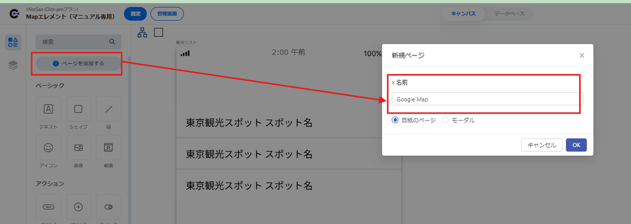Select the 動画 video element icon
The width and height of the screenshot is (631, 224).
tap(108, 148)
